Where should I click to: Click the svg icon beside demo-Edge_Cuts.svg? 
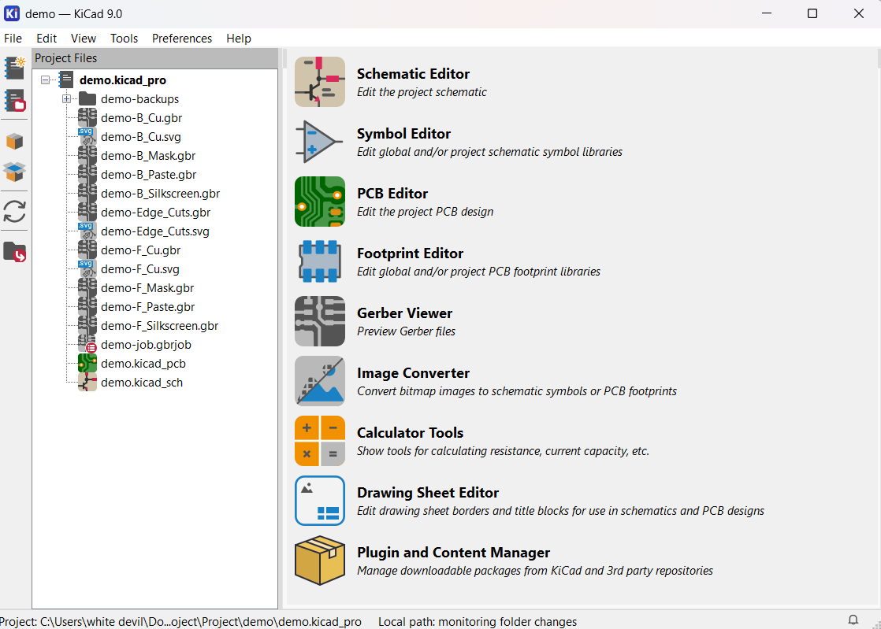pos(87,231)
